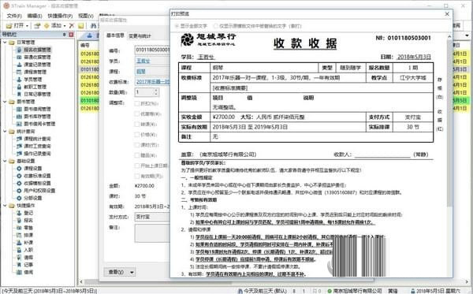Screen dimensions: 473x294
Task: Click the 零售 quick-action icon
Action: pyautogui.click(x=19, y=228)
